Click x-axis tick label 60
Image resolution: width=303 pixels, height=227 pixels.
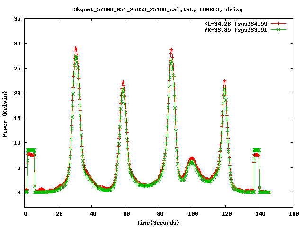pos(126,214)
